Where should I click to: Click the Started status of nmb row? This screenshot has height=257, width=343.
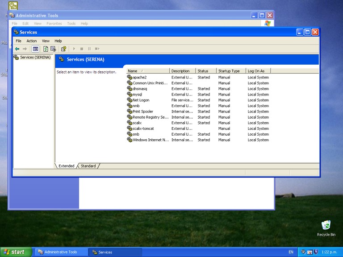[x=204, y=106]
